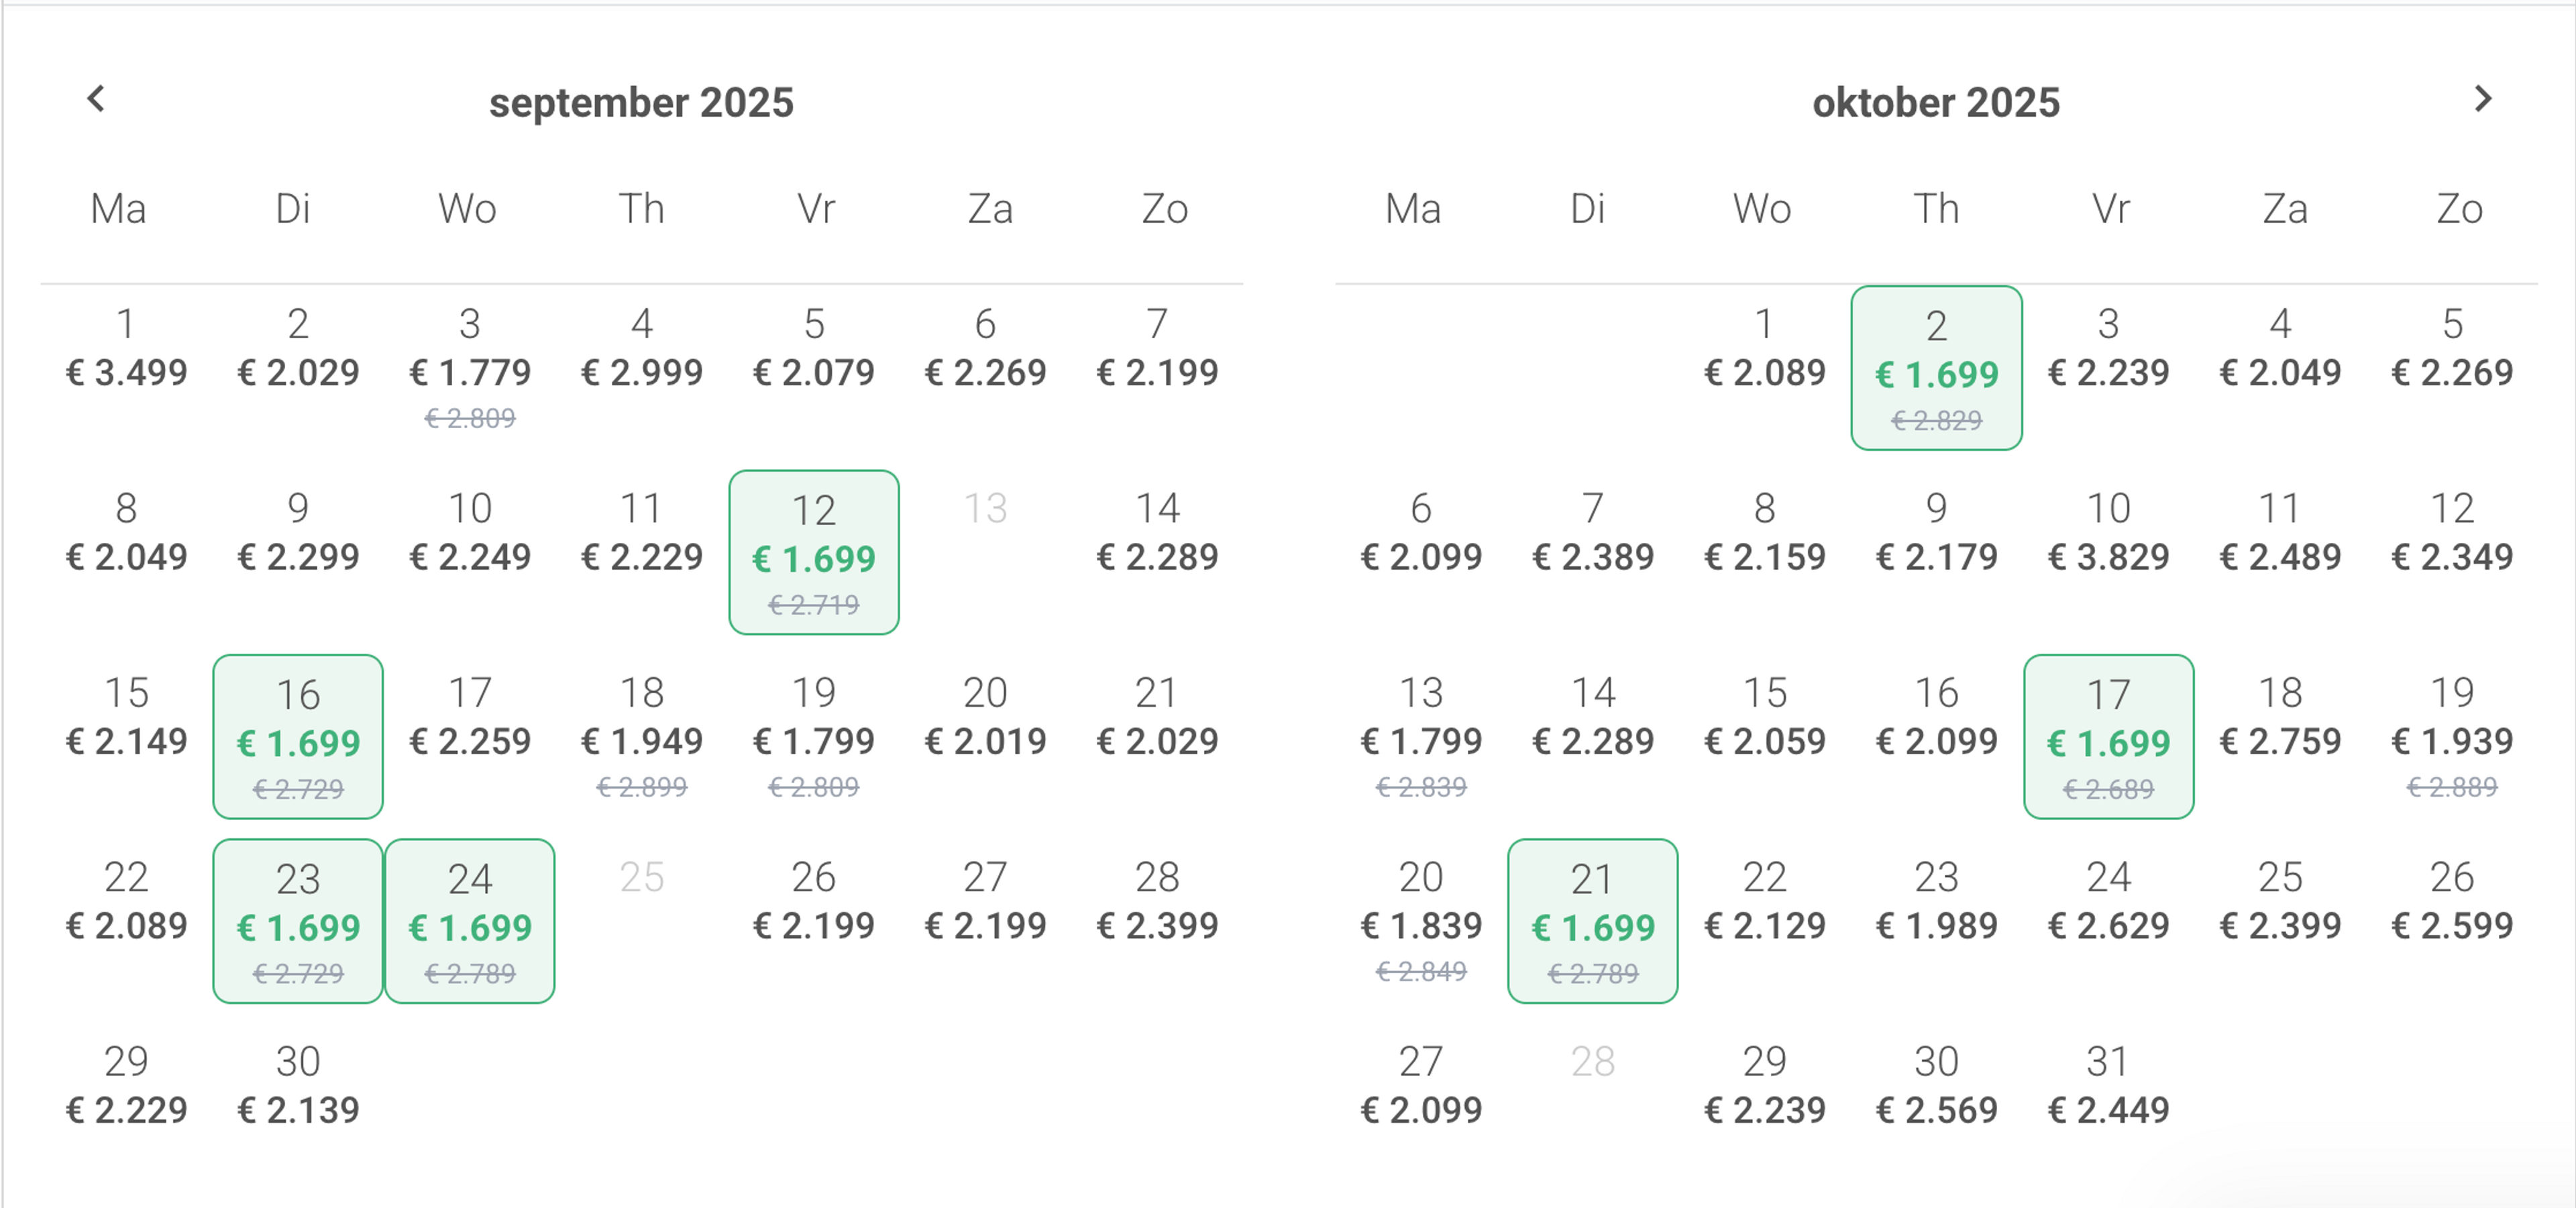Pick 20 oktober priced € 1.839

pyautogui.click(x=1421, y=921)
